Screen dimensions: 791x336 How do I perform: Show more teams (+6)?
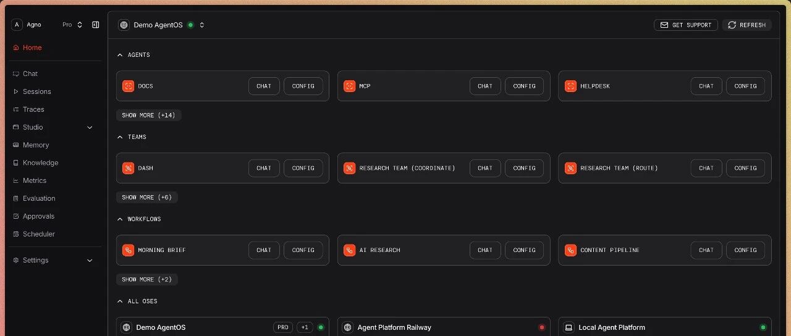coord(147,198)
